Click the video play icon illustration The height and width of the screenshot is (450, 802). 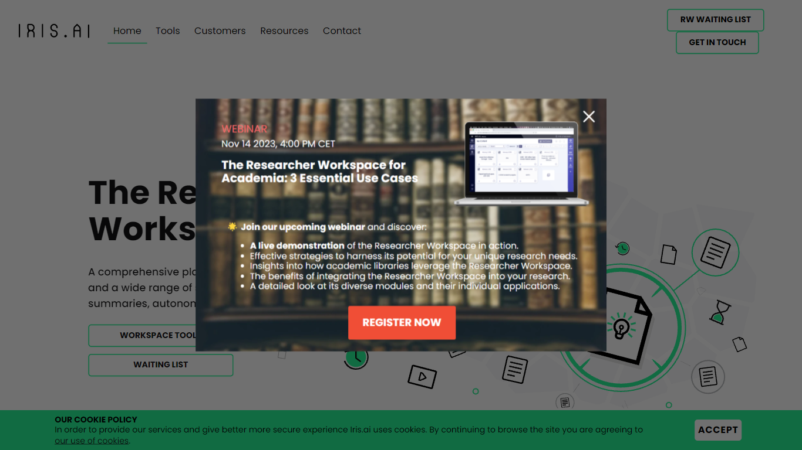click(x=422, y=376)
